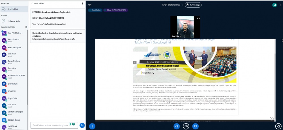Click the headline Kurumsal Akreditasyon Belge Takdim Töreni
283x130 pixels.
(175, 41)
